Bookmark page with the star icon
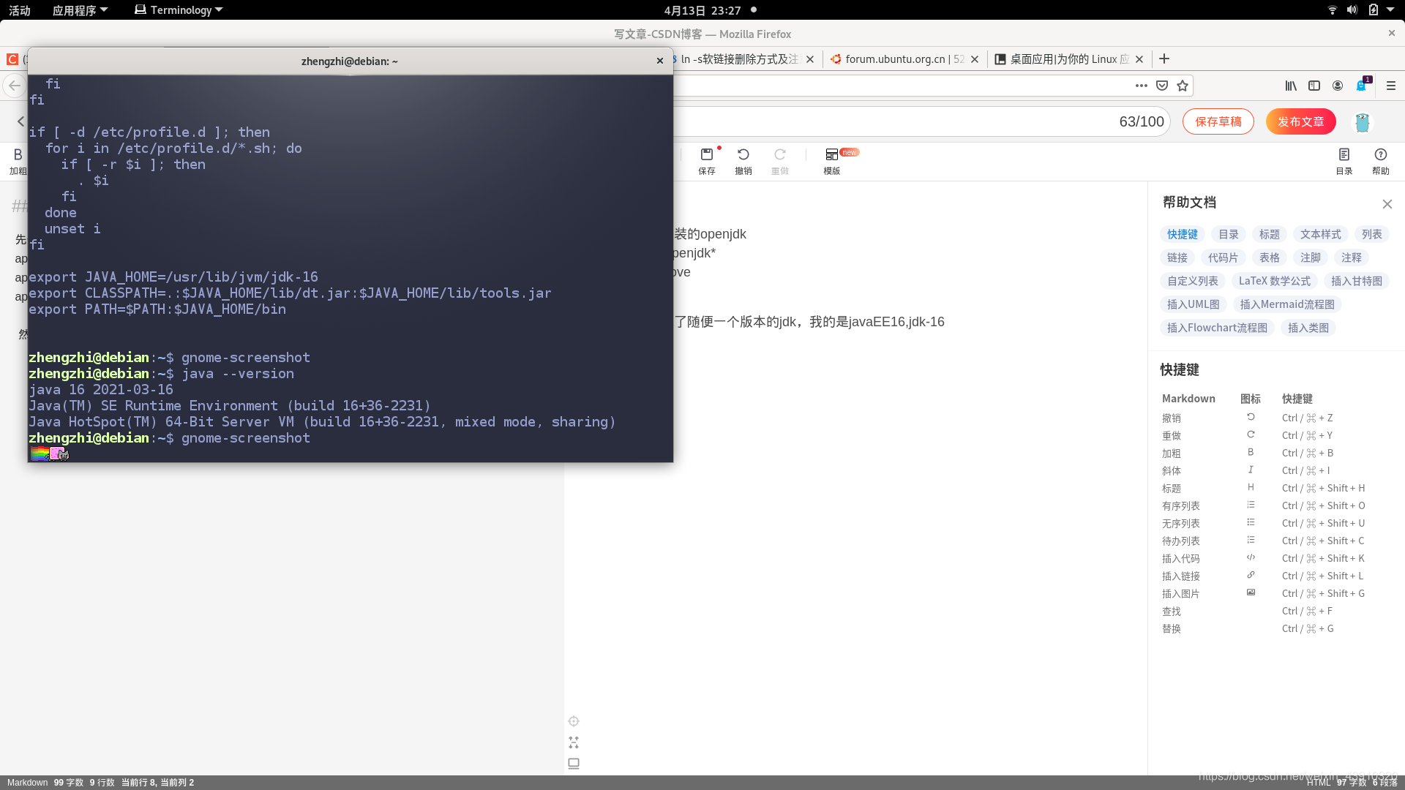The image size is (1405, 790). point(1183,86)
